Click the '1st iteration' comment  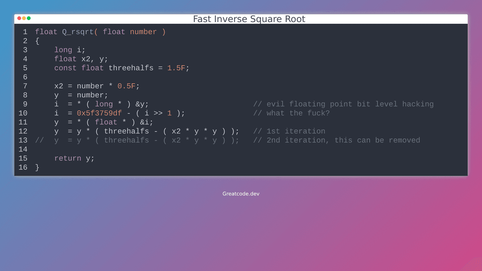pyautogui.click(x=289, y=131)
